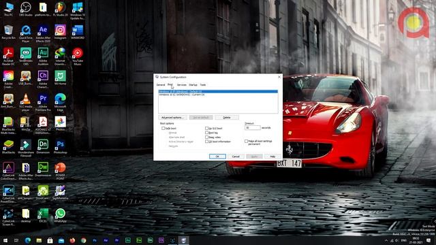The image size is (436, 245).
Task: Select the This PC desktop icon
Action: [8, 9]
